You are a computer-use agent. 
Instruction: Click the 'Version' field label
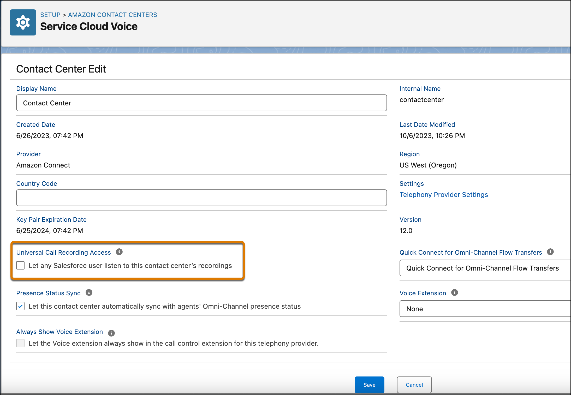pos(410,220)
